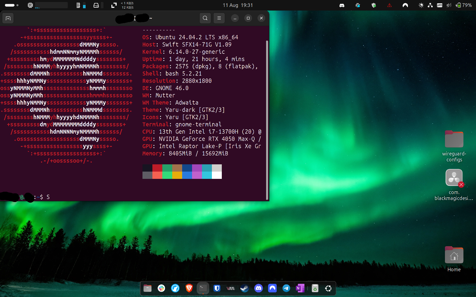Screen dimensions: 476x297
Task: Select the wireguard-configs desktop folder
Action: pos(454,146)
